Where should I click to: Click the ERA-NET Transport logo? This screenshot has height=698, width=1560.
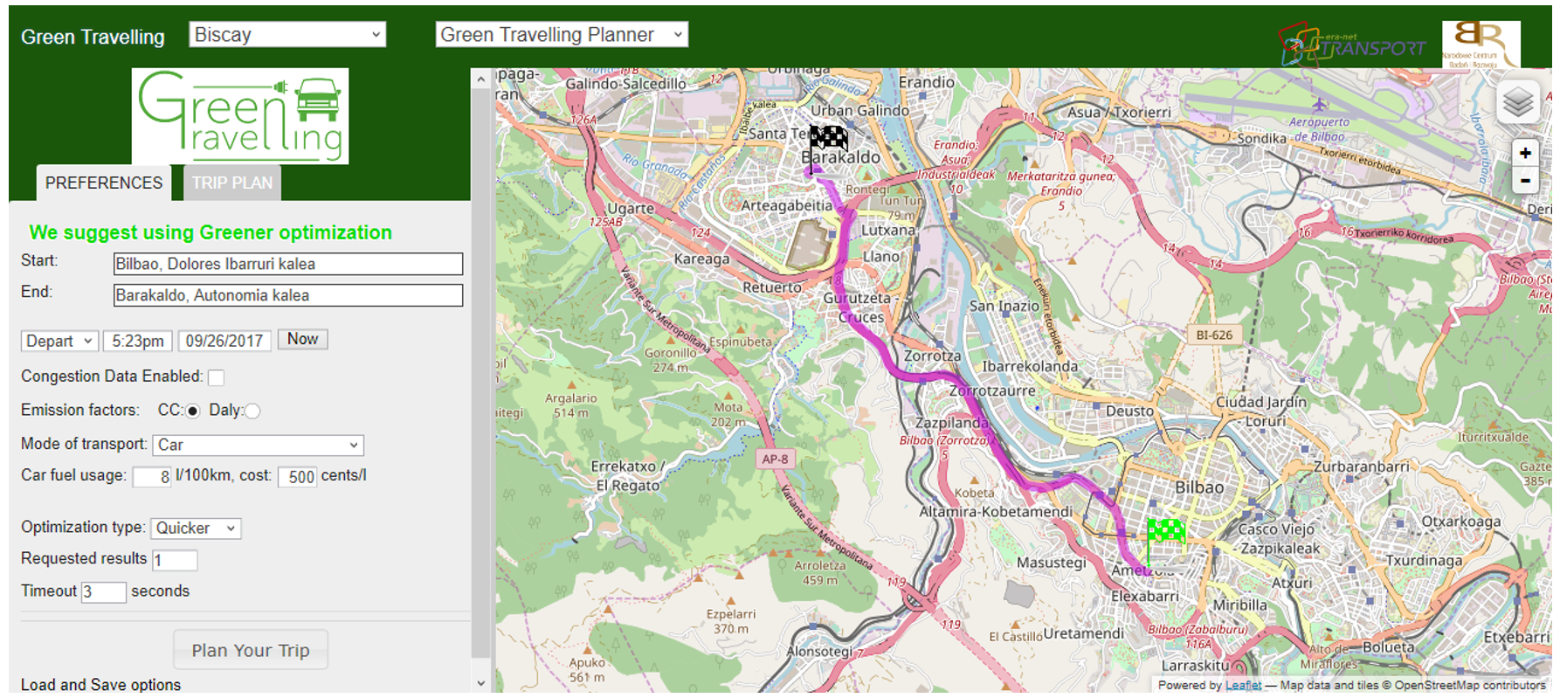(1351, 44)
